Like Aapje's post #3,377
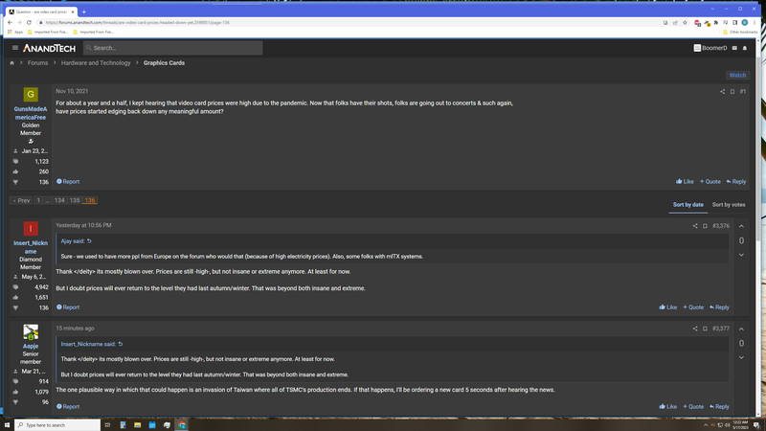This screenshot has height=431, width=766. coord(667,406)
